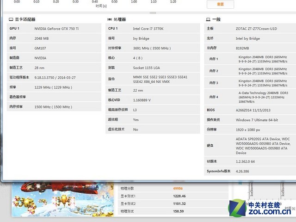Click the panel splitter grip handle

[153, 13]
